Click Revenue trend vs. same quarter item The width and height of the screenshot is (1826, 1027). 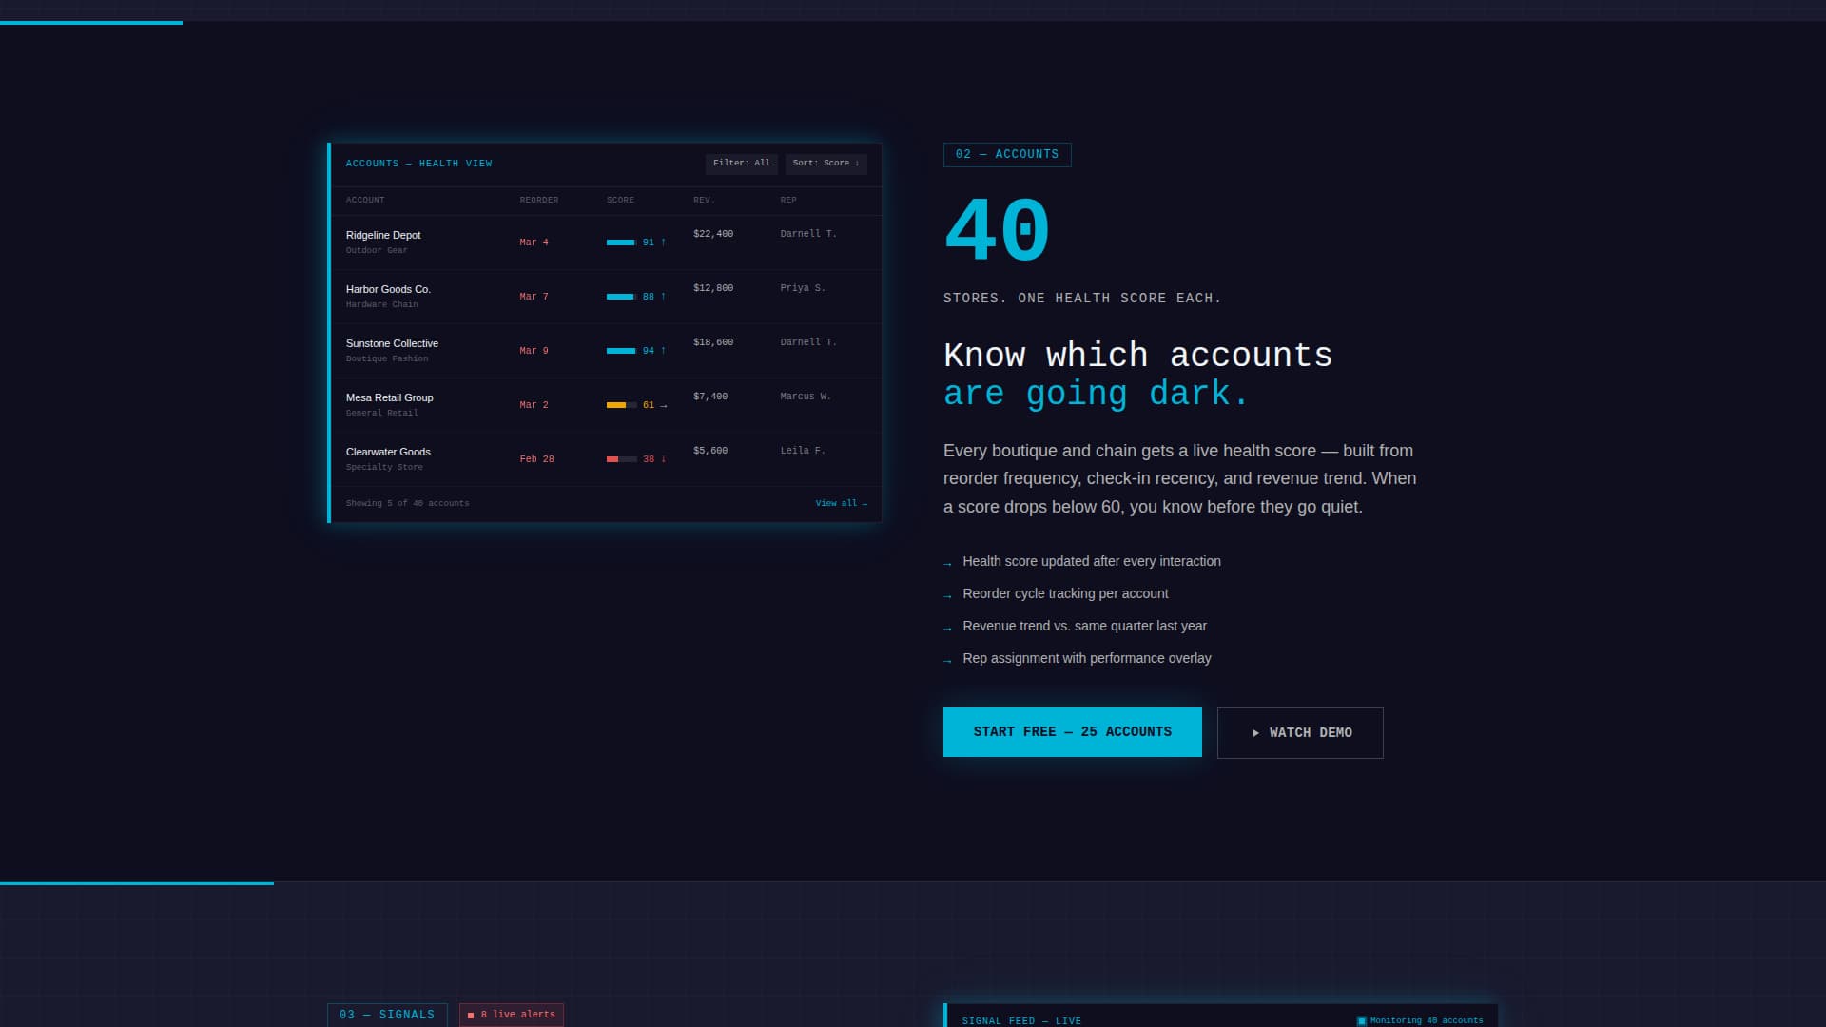coord(1084,627)
